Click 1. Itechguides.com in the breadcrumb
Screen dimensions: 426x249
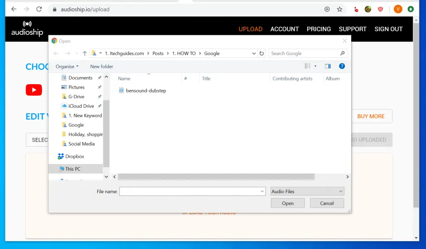pos(124,54)
